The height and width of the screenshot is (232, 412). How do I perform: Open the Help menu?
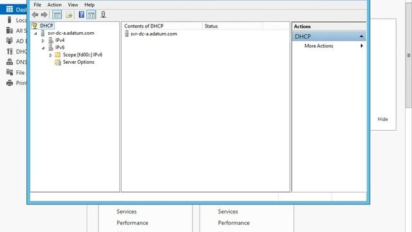click(x=89, y=5)
